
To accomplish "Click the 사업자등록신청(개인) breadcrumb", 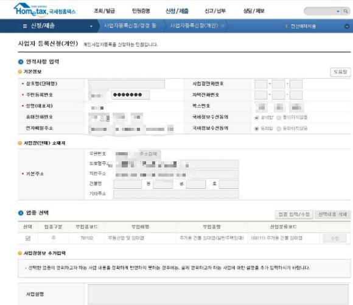I will point(194,26).
